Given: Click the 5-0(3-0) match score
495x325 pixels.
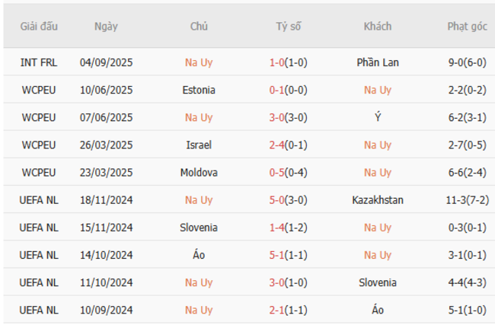Looking at the screenshot, I should click(289, 200).
